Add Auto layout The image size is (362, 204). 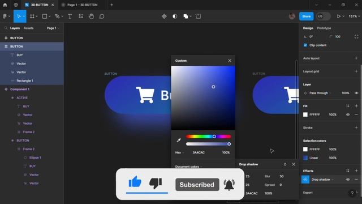pyautogui.click(x=356, y=58)
